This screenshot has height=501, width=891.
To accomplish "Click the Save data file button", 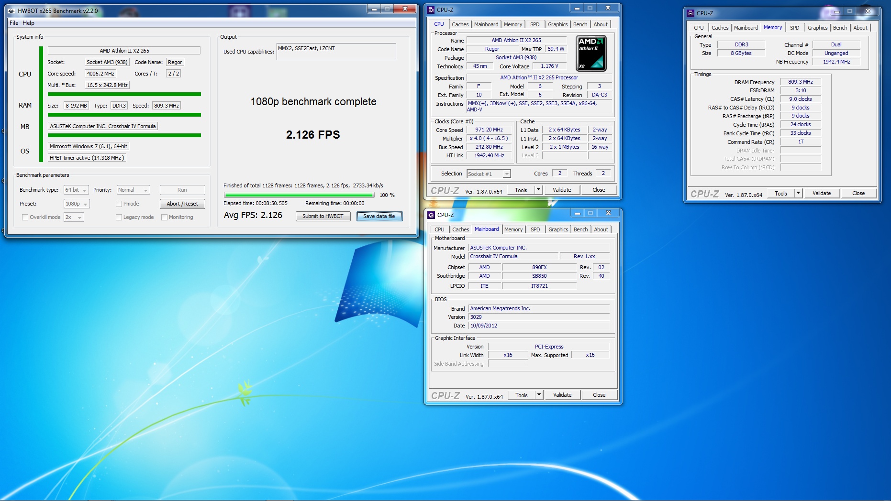I will 379,216.
